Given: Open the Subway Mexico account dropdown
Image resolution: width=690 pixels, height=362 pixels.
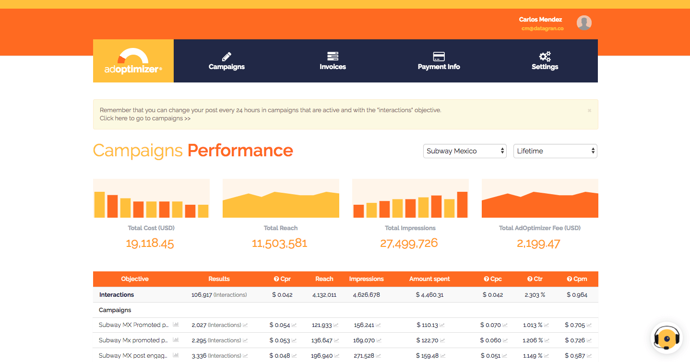Looking at the screenshot, I should tap(464, 151).
